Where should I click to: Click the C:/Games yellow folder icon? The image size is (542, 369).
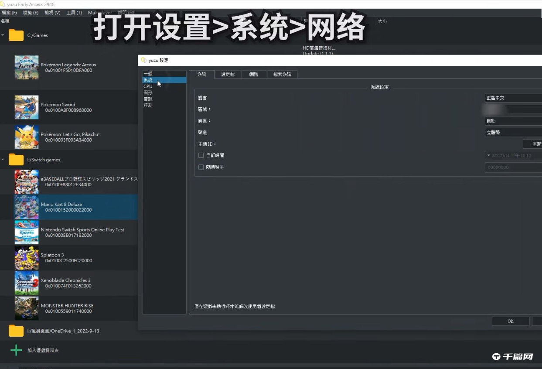pyautogui.click(x=16, y=35)
